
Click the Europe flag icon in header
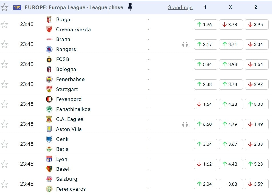pyautogui.click(x=17, y=8)
